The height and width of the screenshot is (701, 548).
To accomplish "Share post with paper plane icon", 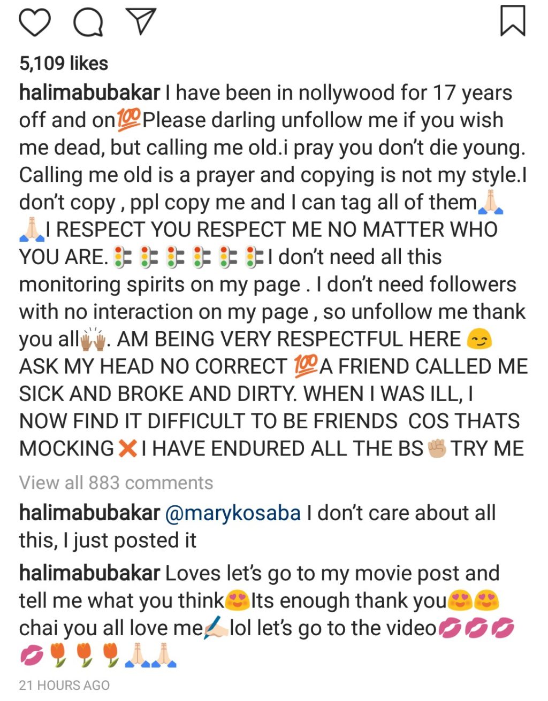I will click(140, 21).
